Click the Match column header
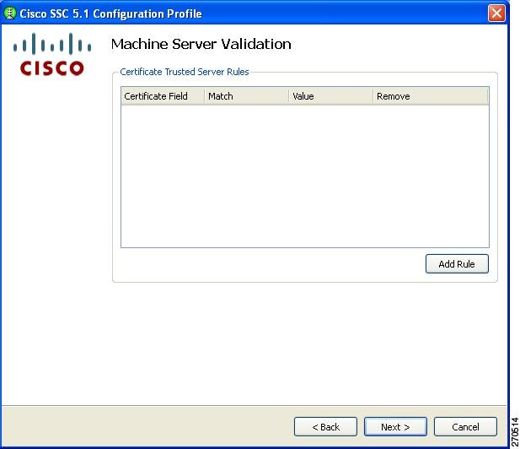 tap(246, 96)
